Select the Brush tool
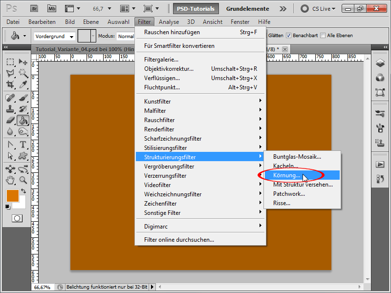This screenshot has width=391, height=293. pyautogui.click(x=23, y=97)
